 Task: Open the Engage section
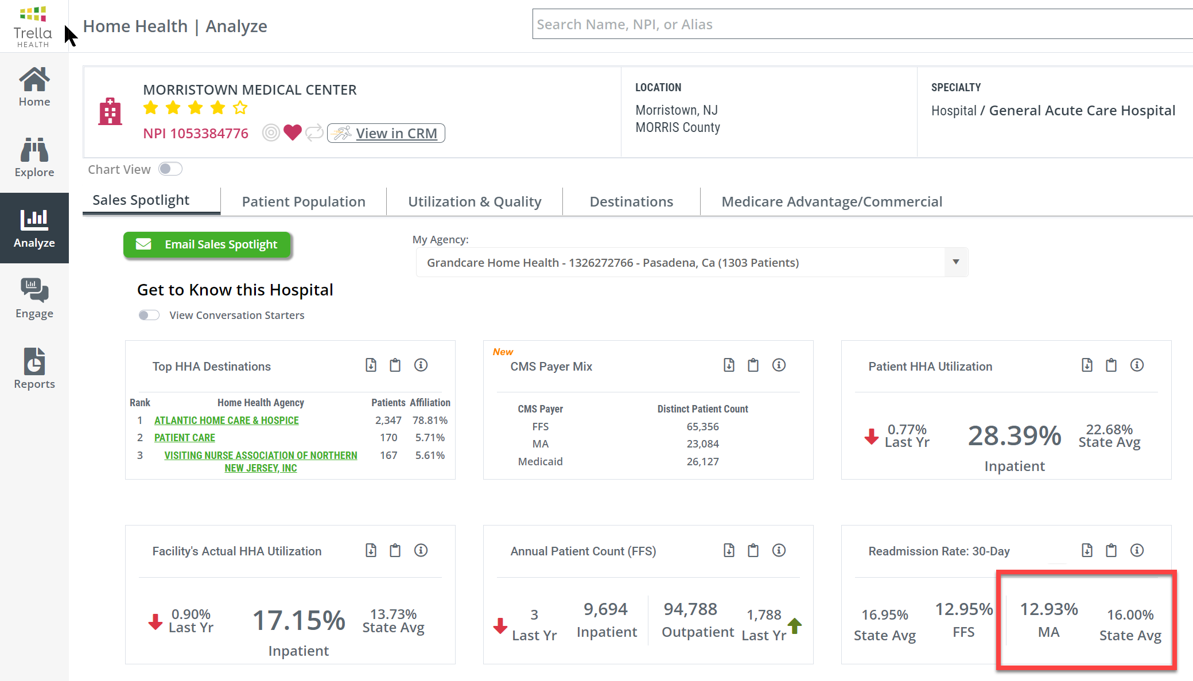click(34, 299)
